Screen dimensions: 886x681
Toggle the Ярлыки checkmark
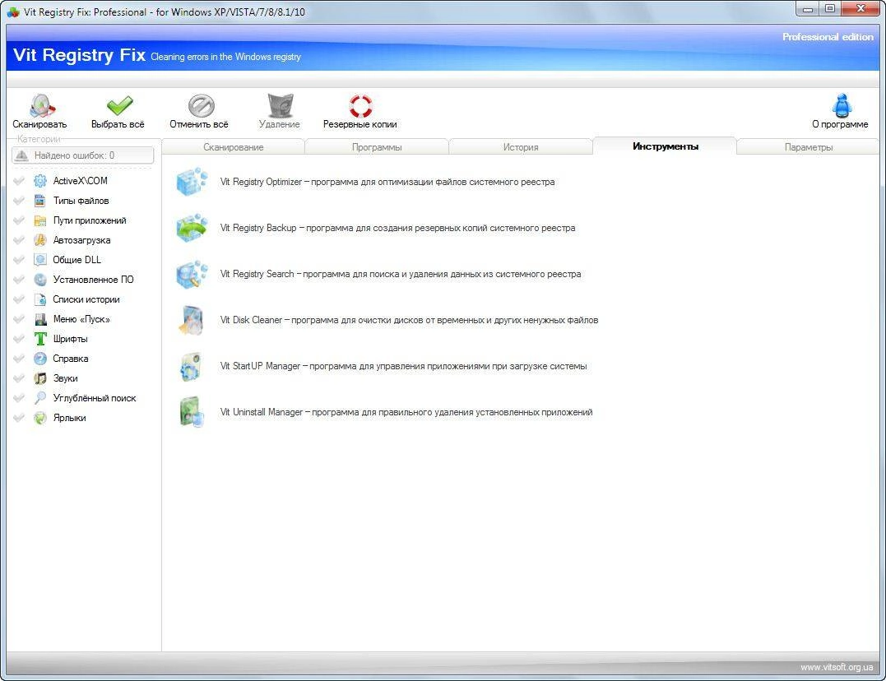tap(19, 418)
